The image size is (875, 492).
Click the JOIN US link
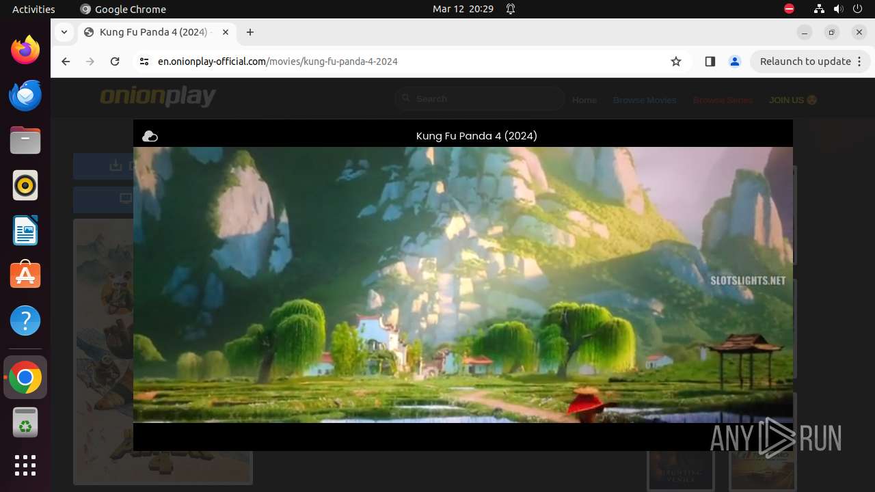pos(793,100)
